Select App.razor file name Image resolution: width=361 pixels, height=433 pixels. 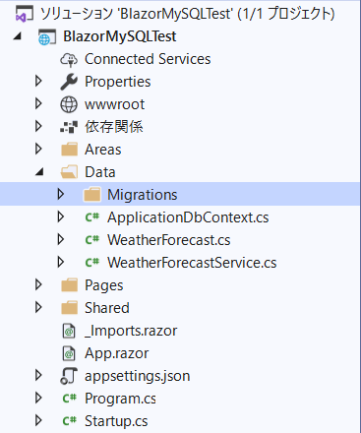click(x=117, y=353)
